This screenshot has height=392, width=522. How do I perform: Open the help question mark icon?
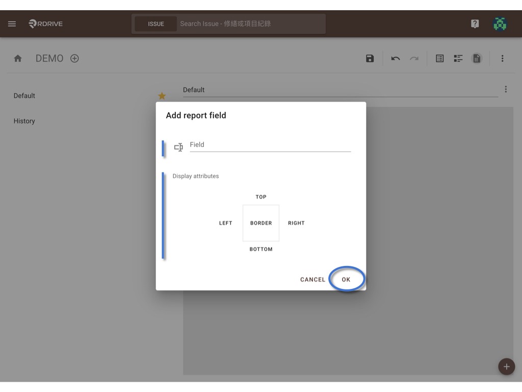pyautogui.click(x=475, y=23)
